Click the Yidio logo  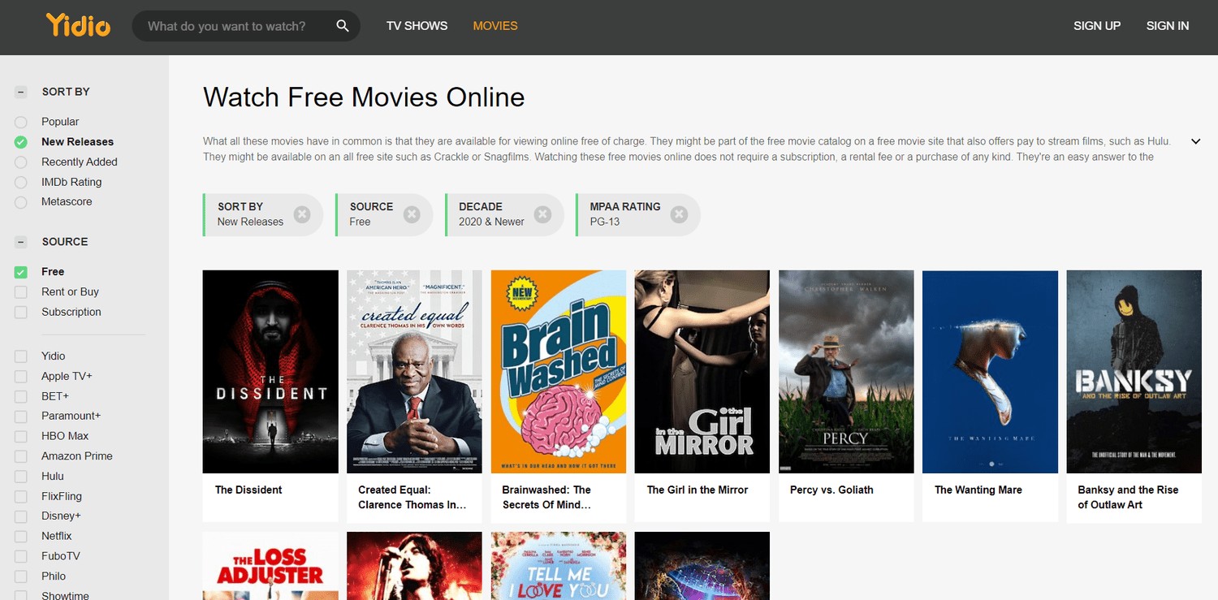[x=78, y=25]
